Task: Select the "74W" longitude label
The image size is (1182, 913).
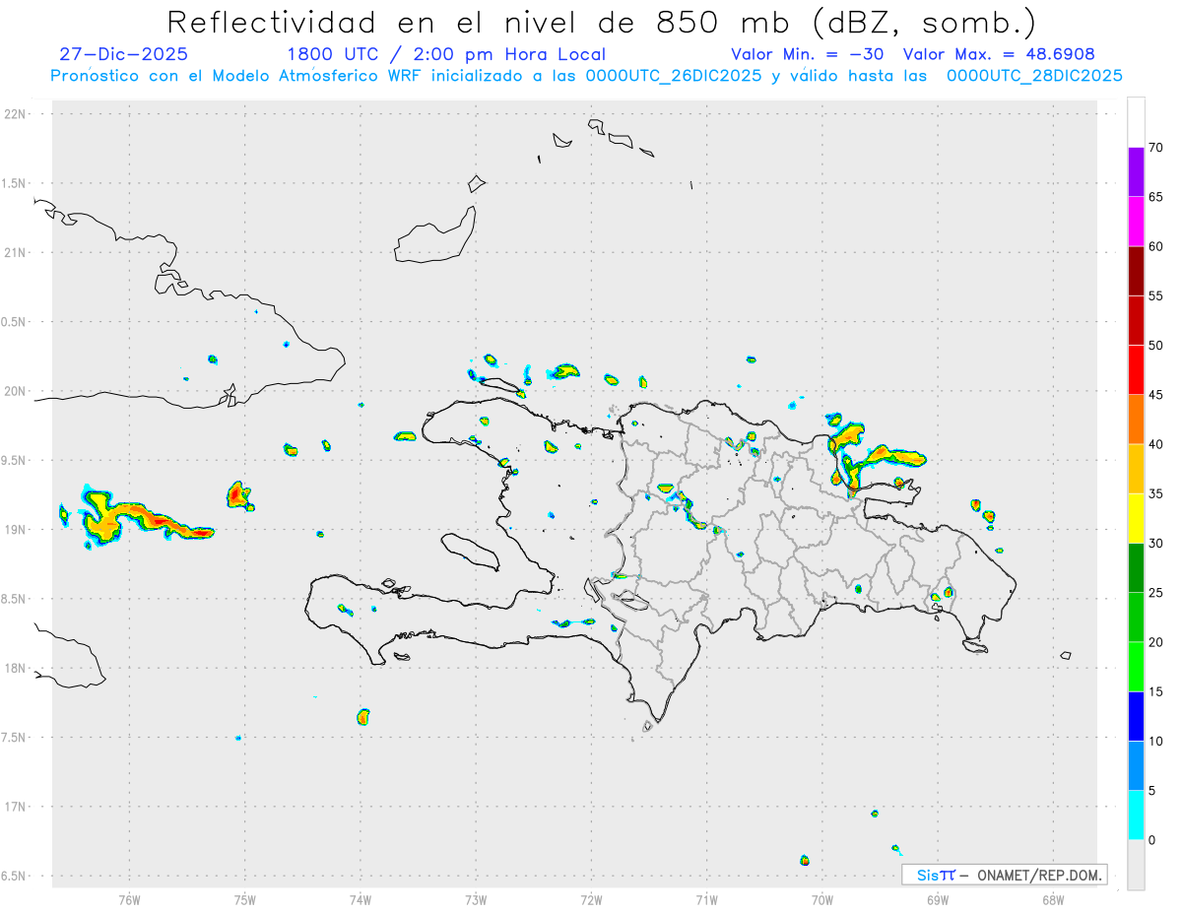Action: coord(360,899)
